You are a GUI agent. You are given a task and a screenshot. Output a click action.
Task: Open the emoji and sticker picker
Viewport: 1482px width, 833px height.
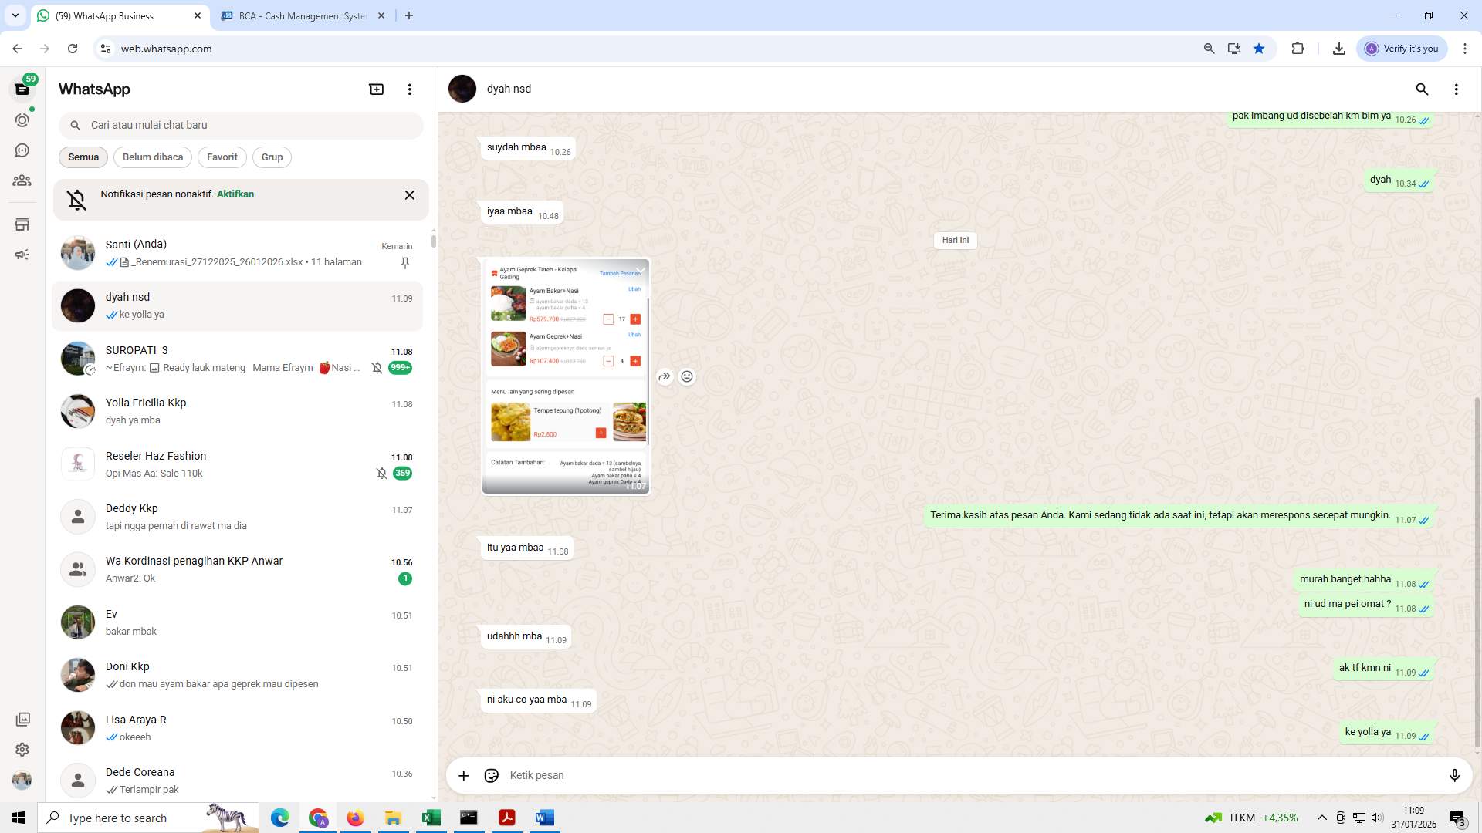tap(492, 775)
